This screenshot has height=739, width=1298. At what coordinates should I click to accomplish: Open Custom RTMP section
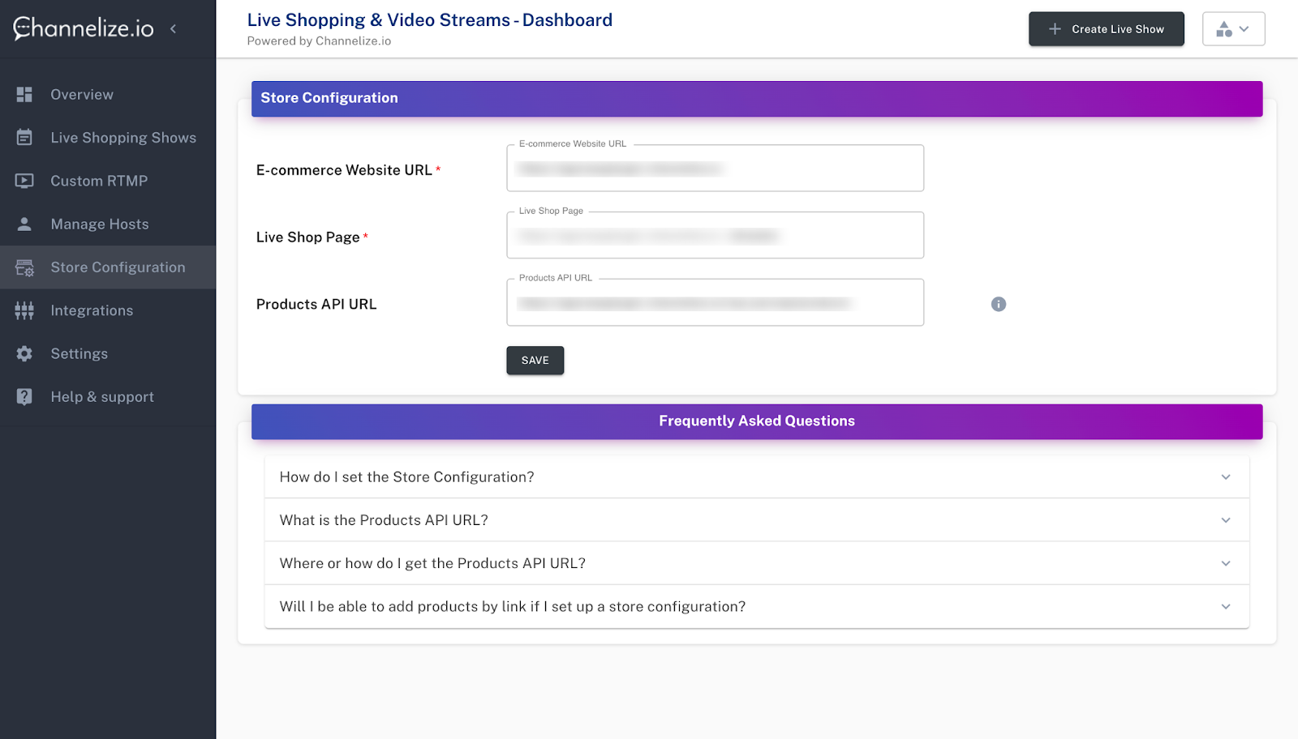point(108,181)
